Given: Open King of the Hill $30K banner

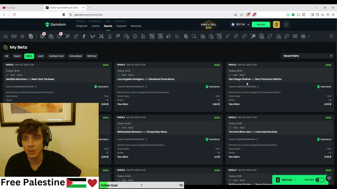Looking at the screenshot, I should [x=209, y=25].
